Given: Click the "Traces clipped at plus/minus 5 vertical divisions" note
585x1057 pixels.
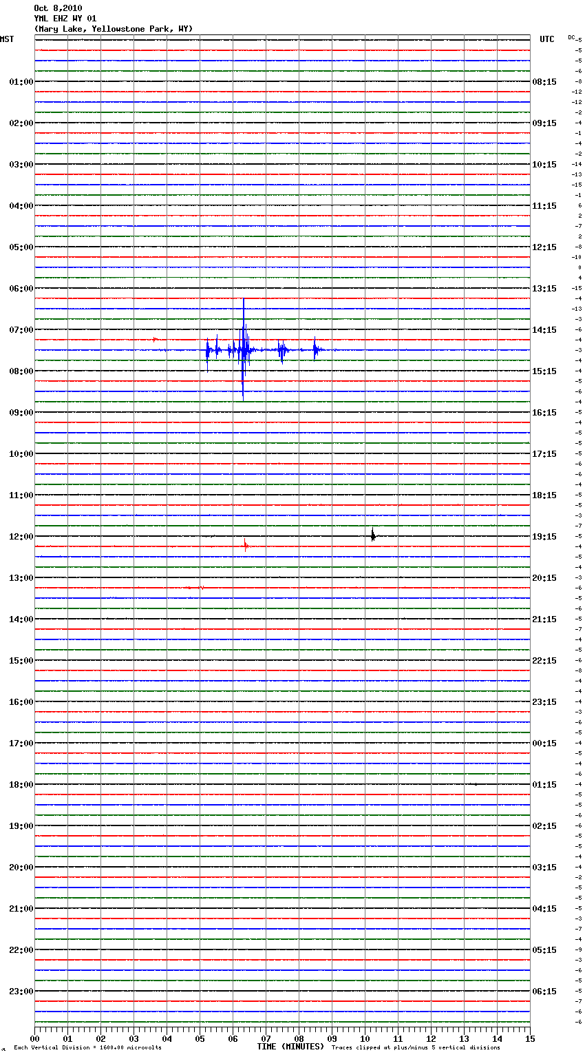Looking at the screenshot, I should [416, 1048].
